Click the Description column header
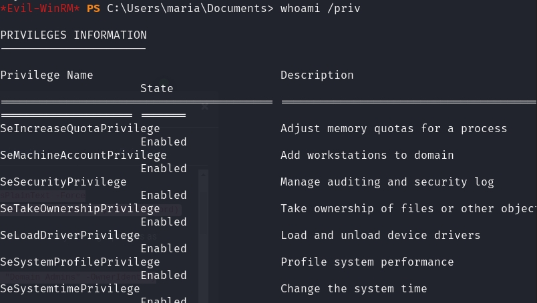The height and width of the screenshot is (303, 537). coord(317,75)
